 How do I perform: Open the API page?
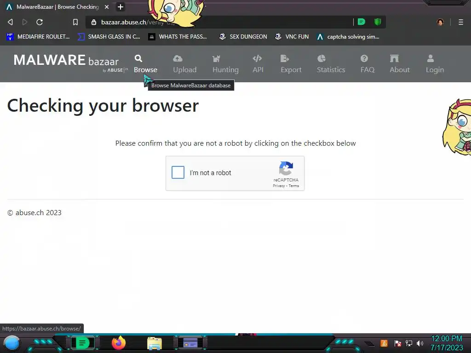pyautogui.click(x=258, y=64)
